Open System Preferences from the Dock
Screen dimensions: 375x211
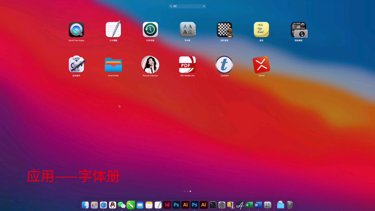coord(222,205)
